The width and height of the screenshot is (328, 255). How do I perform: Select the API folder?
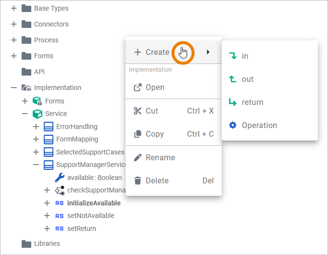(x=39, y=72)
